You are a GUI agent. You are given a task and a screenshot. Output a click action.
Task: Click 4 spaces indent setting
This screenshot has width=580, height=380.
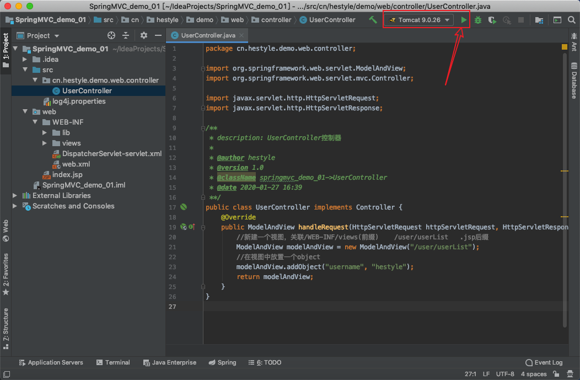533,374
